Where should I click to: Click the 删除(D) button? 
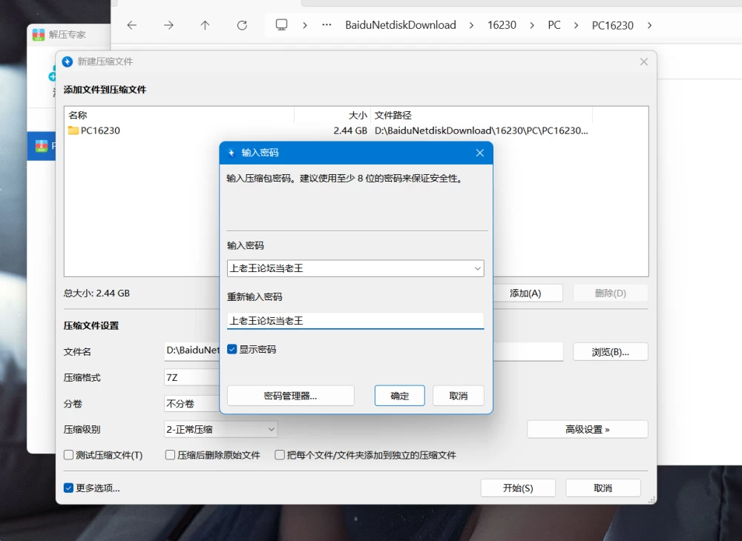(611, 293)
